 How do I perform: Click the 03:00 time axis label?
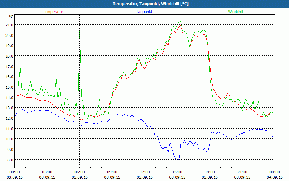click(x=47, y=172)
